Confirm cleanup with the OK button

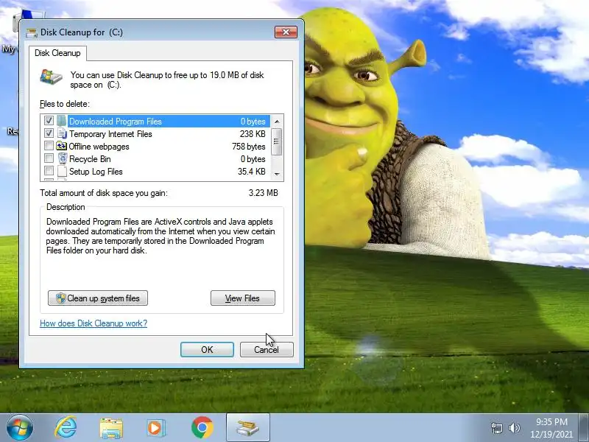coord(207,349)
